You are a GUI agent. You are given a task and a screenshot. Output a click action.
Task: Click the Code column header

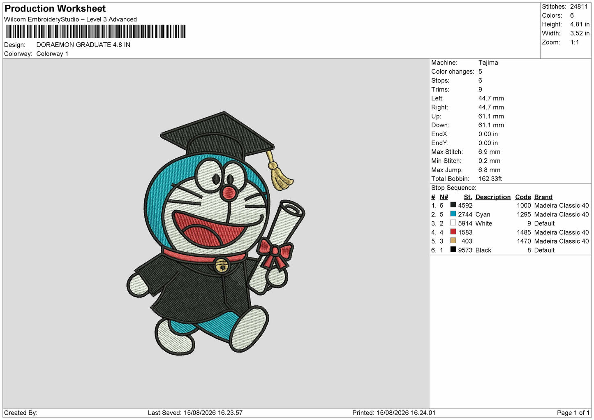[x=523, y=197]
